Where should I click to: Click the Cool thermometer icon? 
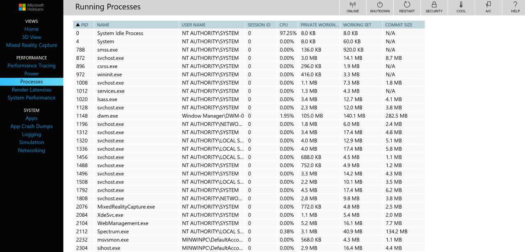(461, 7)
